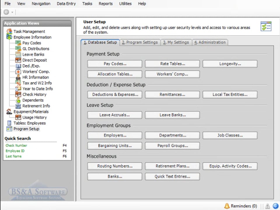Image resolution: width=280 pixels, height=210 pixels.
Task: Click the Employee ID quick search link
Action: [x=15, y=151]
